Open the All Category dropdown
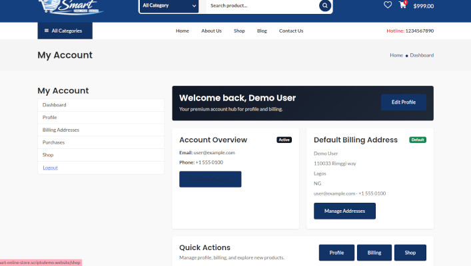Screen dimensions: 471x266 pyautogui.click(x=169, y=6)
